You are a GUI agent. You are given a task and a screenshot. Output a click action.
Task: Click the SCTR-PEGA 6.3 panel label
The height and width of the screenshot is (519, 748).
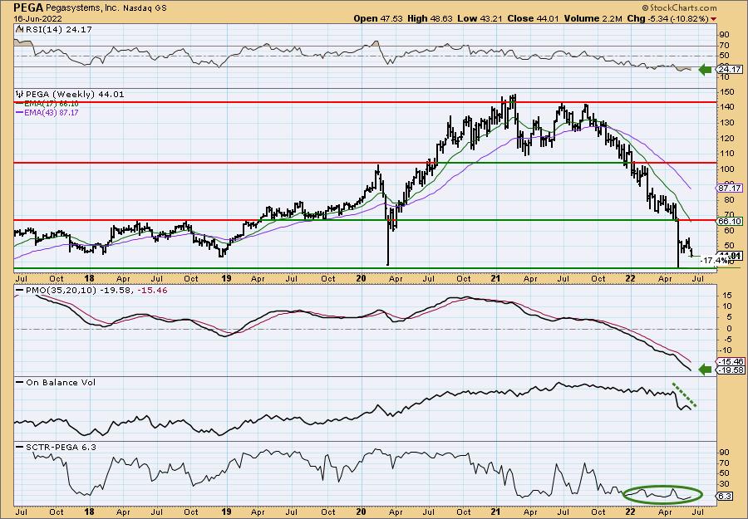pyautogui.click(x=61, y=447)
